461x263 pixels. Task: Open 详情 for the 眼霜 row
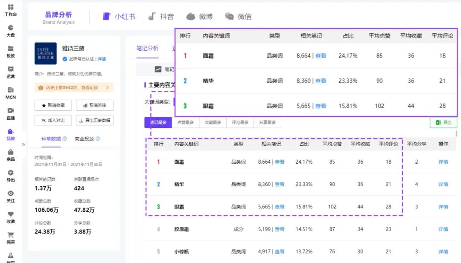pos(443,207)
